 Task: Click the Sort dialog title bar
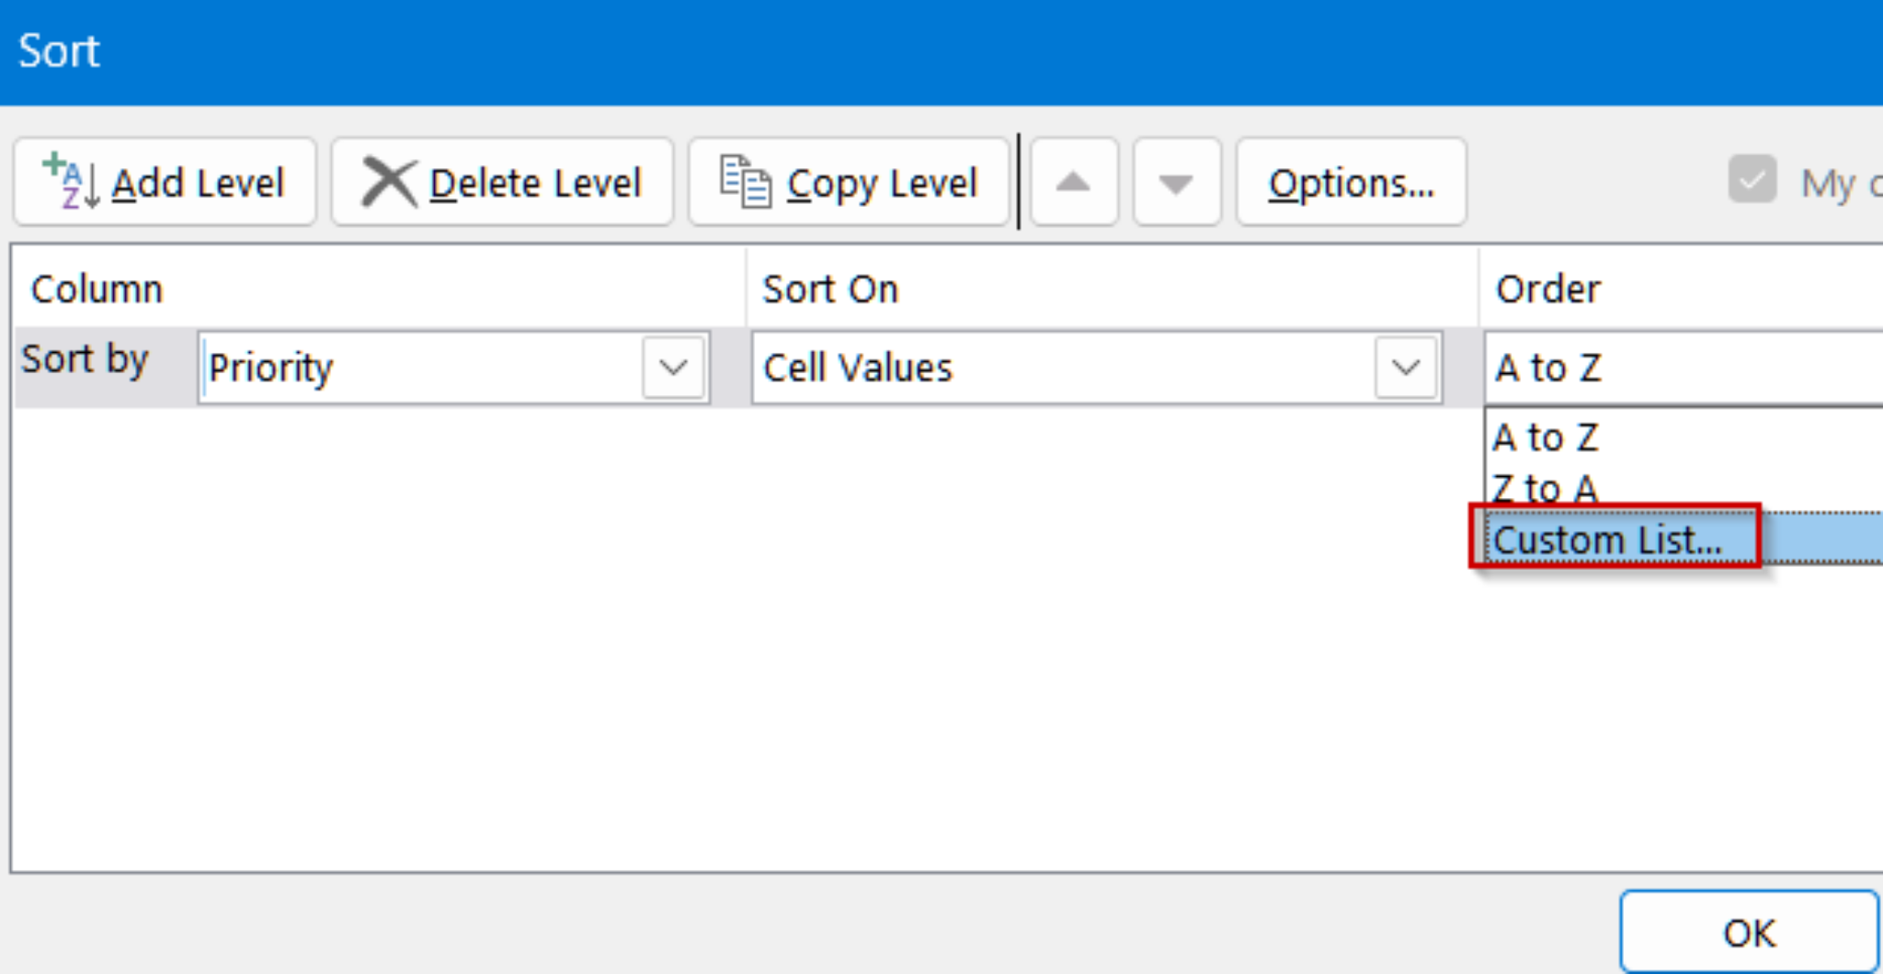click(x=59, y=51)
